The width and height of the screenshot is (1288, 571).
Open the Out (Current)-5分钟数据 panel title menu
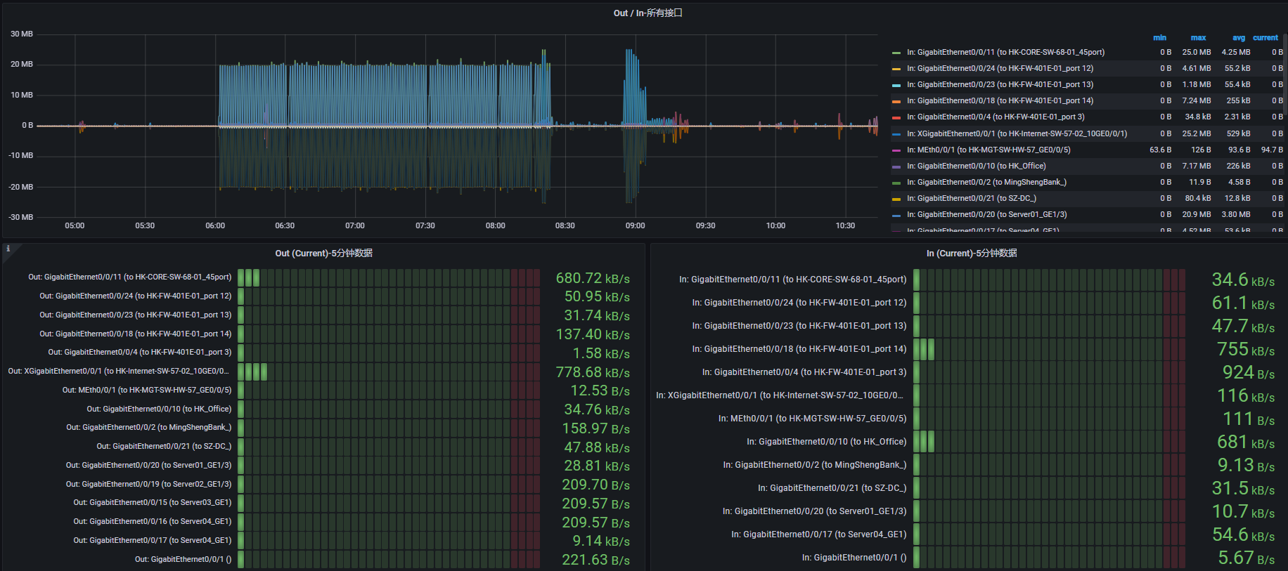pyautogui.click(x=323, y=254)
